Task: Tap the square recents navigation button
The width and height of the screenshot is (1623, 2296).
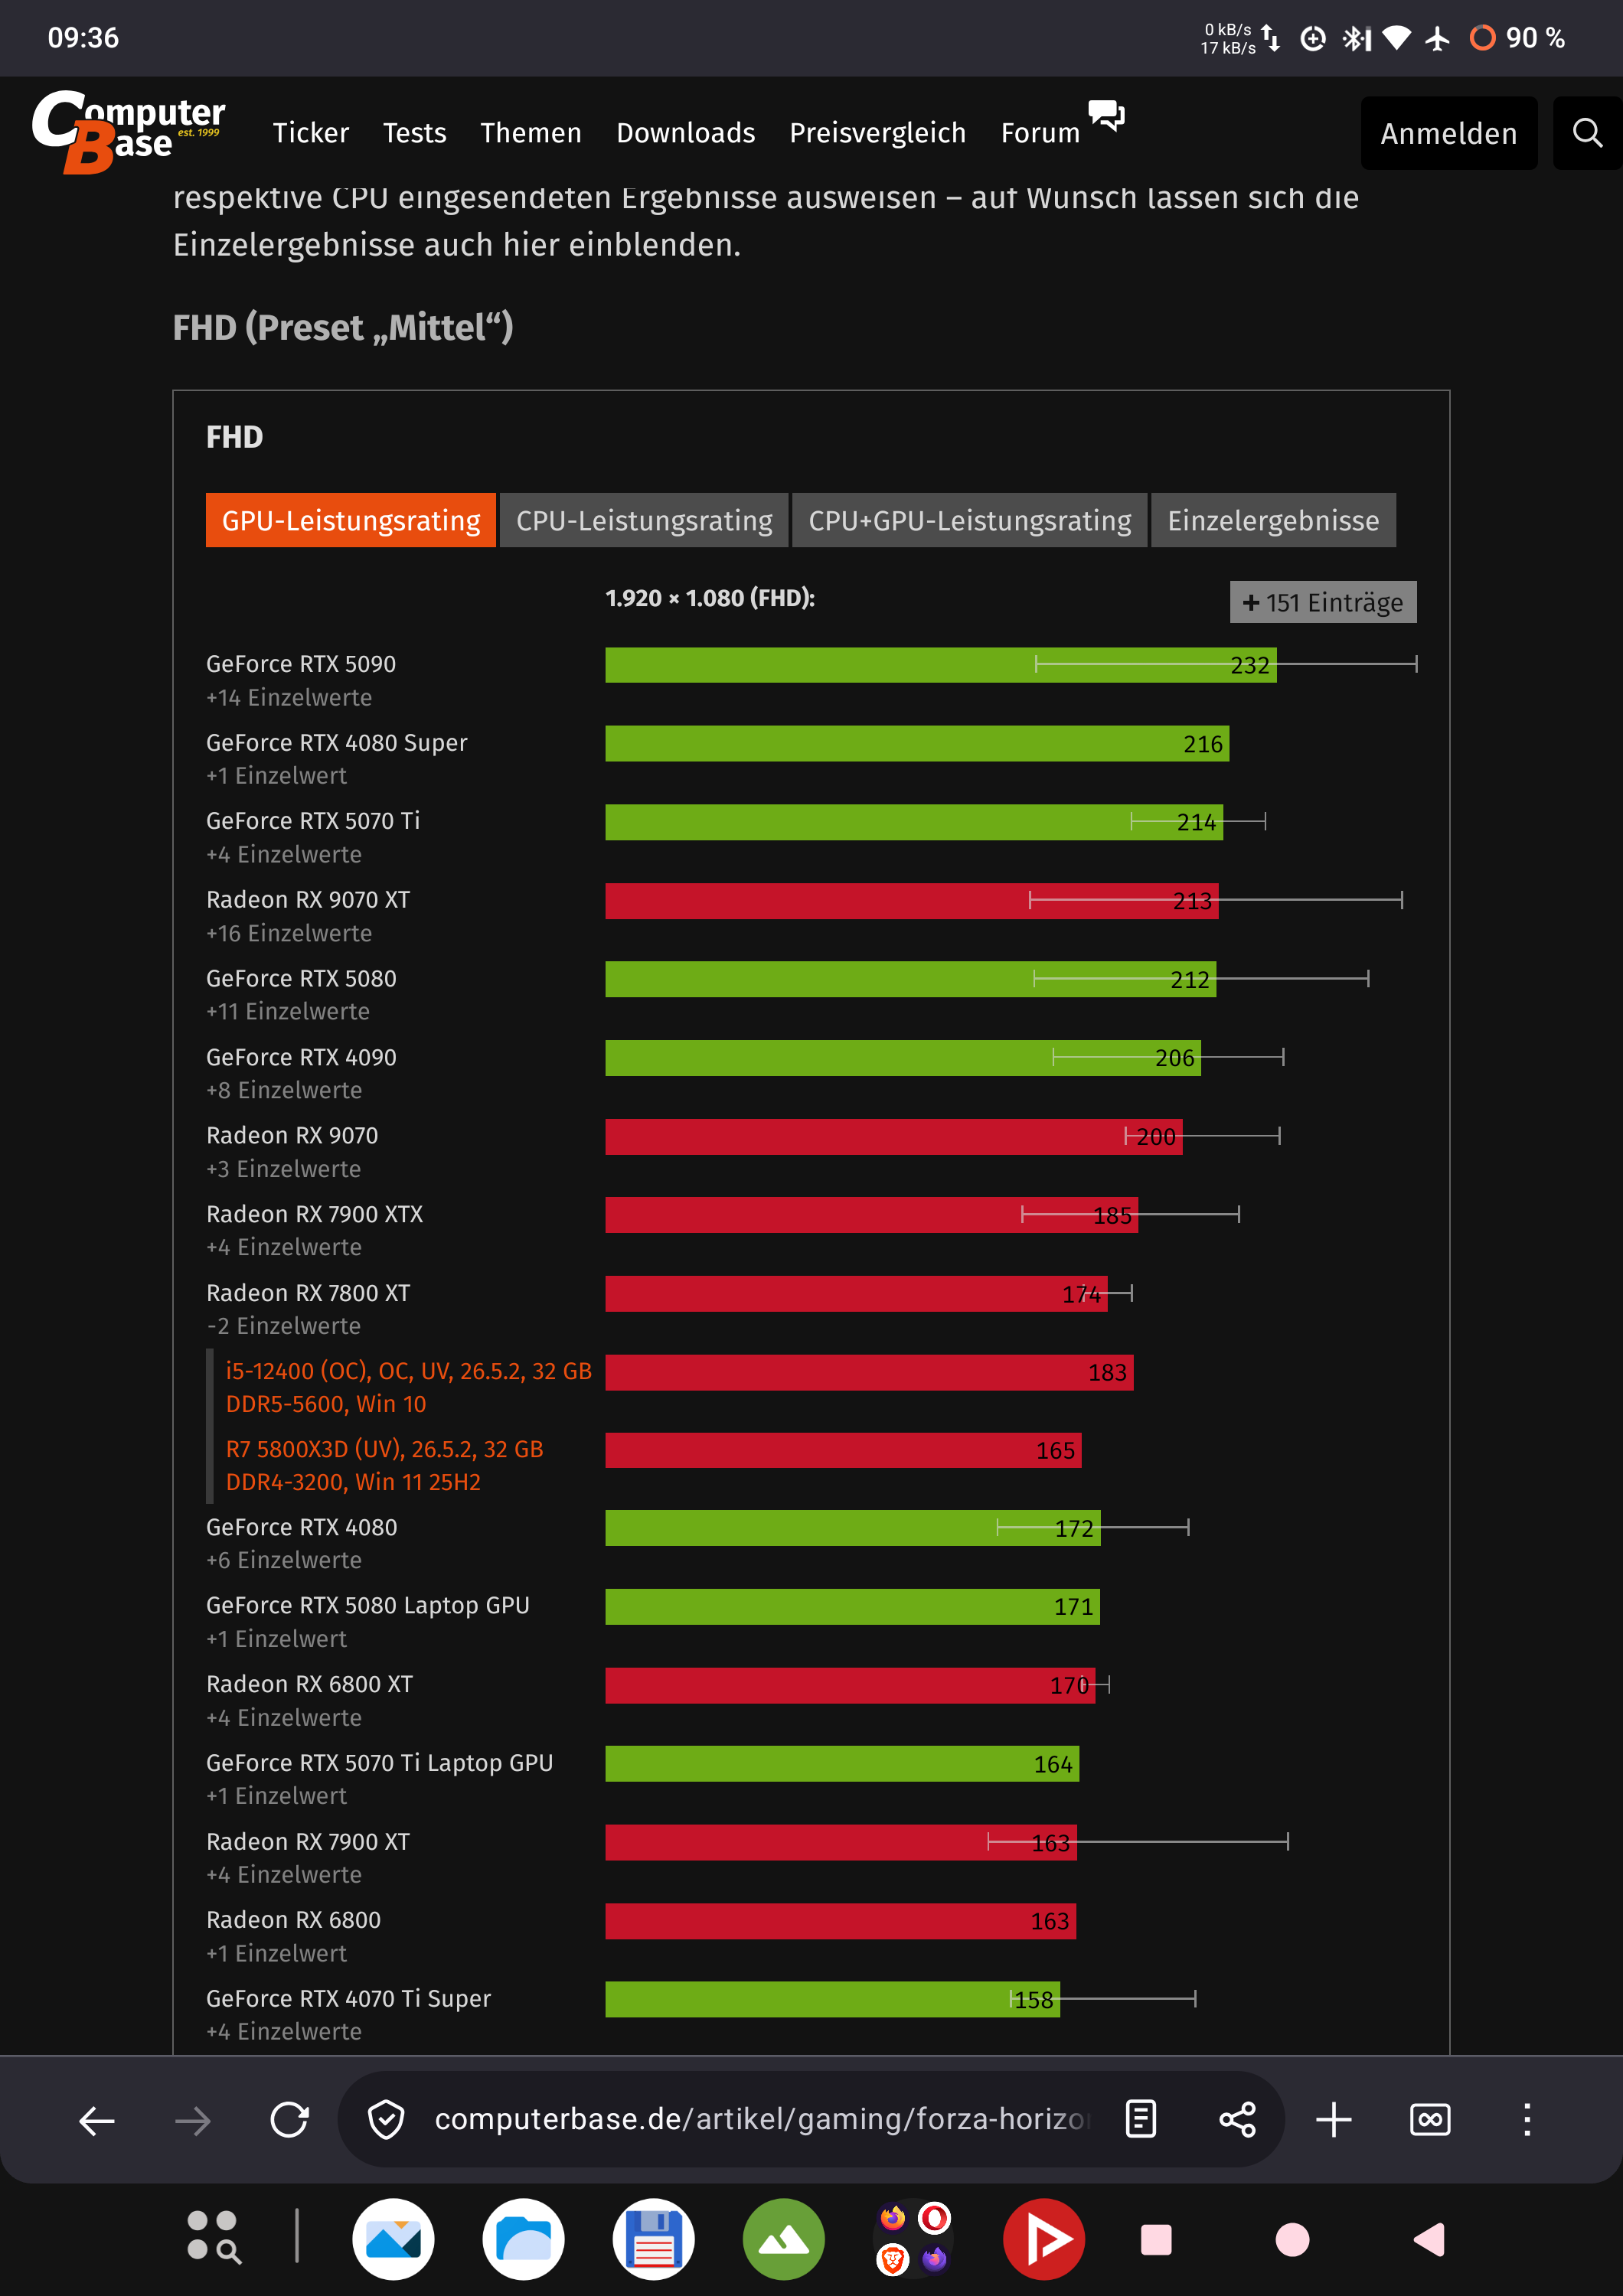Action: 1156,2240
